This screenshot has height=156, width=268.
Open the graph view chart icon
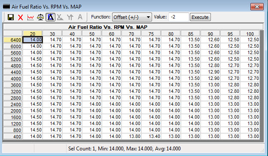pyautogui.click(x=30, y=17)
